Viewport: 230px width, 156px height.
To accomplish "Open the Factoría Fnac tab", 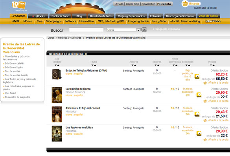I will [x=60, y=16].
